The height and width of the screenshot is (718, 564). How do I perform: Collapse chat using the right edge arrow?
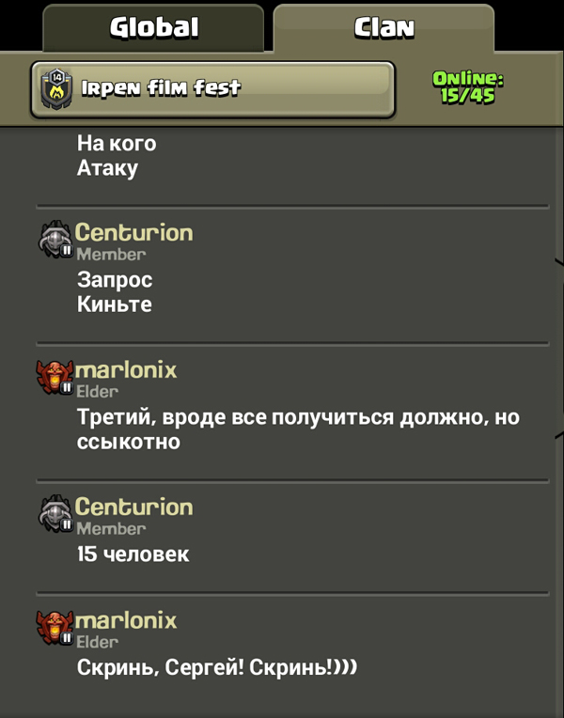click(x=559, y=348)
